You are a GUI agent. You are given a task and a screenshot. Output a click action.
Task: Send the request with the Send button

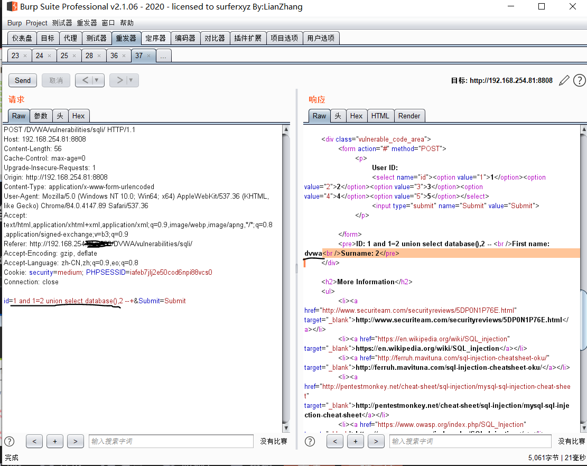pos(23,80)
